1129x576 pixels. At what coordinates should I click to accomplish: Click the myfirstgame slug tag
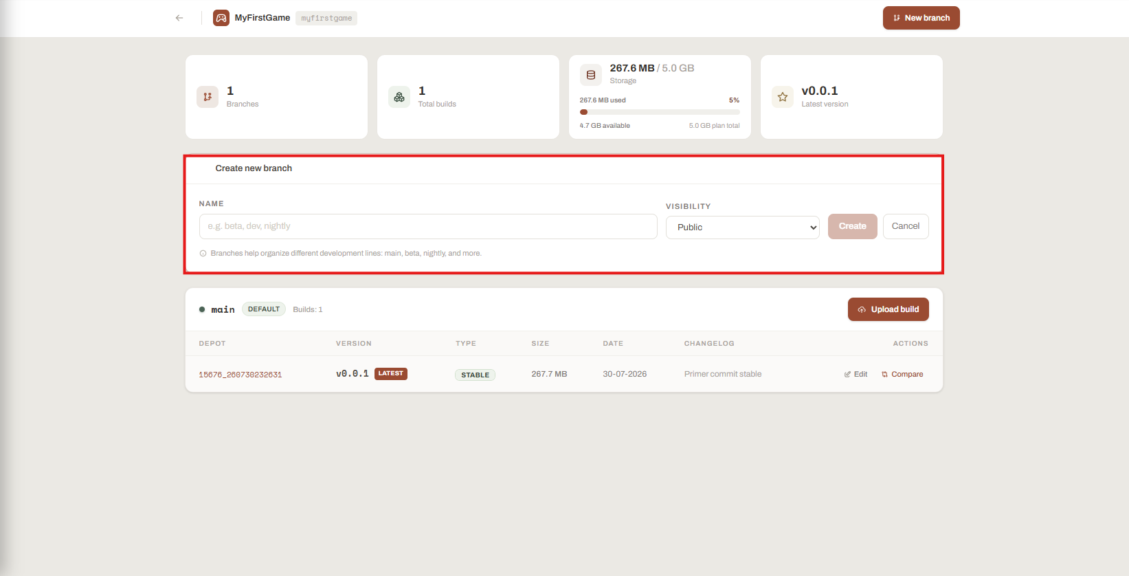pos(326,18)
